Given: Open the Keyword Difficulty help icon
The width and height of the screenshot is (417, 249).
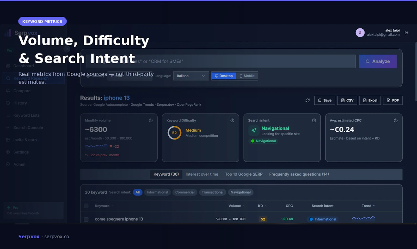Looking at the screenshot, I should point(232,120).
